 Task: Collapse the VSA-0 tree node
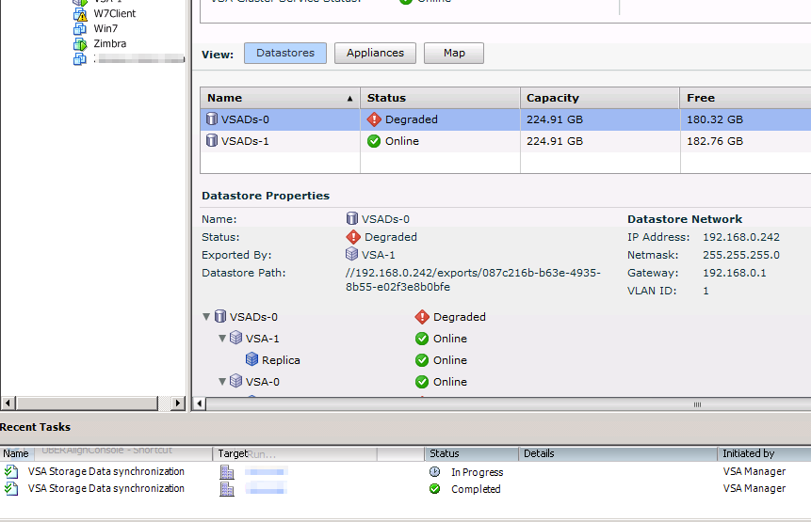(222, 382)
